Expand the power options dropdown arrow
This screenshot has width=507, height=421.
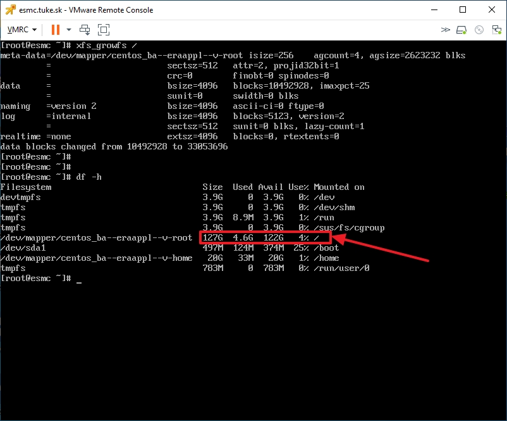coord(69,30)
